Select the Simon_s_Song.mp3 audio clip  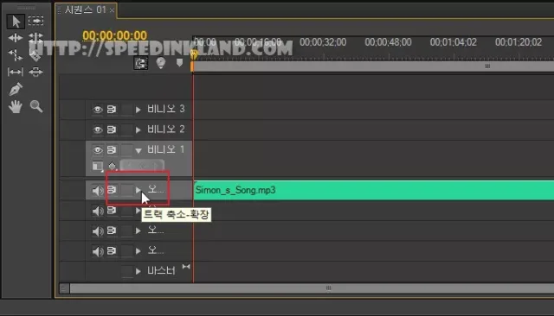coord(374,190)
